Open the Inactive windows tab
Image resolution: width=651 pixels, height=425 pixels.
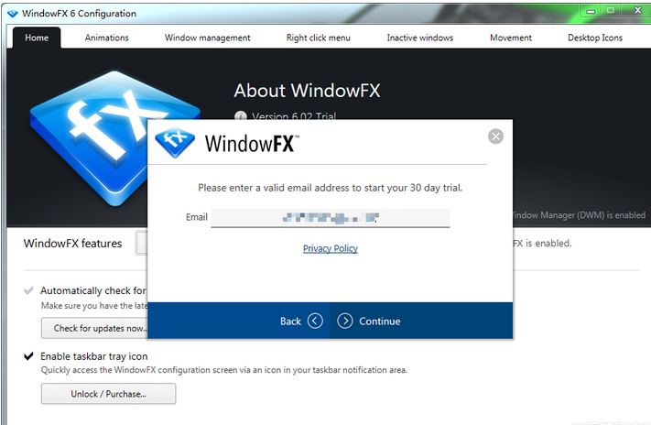419,38
